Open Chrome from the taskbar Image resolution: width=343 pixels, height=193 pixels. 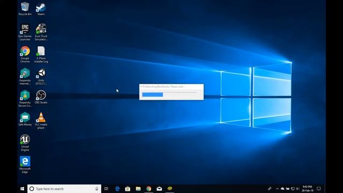pyautogui.click(x=149, y=189)
